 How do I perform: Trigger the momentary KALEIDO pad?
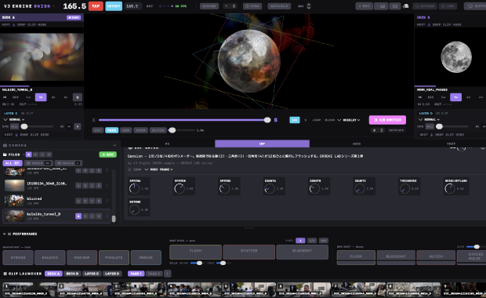[x=50, y=257]
